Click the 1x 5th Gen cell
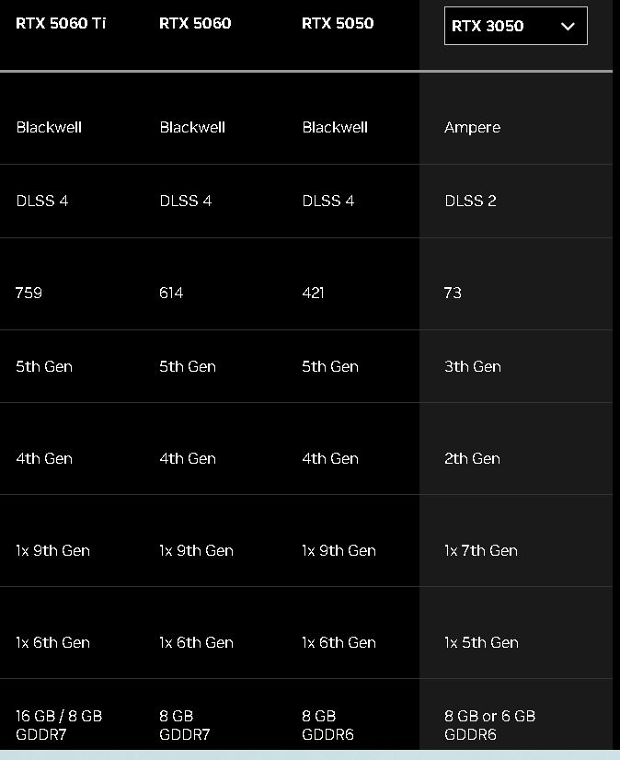The height and width of the screenshot is (760, 620). [480, 642]
